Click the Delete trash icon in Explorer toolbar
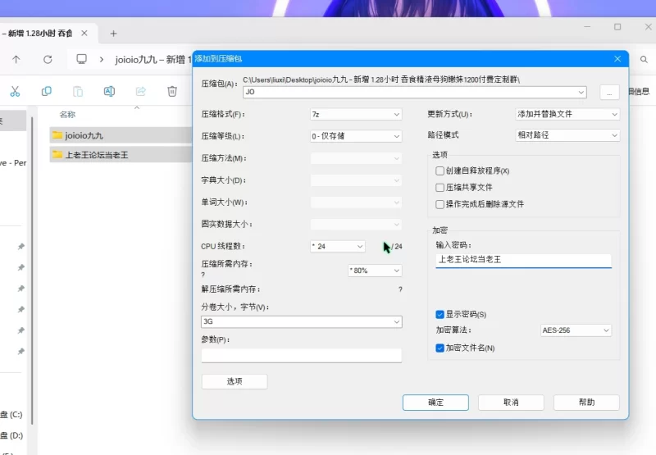This screenshot has width=656, height=455. (x=172, y=91)
